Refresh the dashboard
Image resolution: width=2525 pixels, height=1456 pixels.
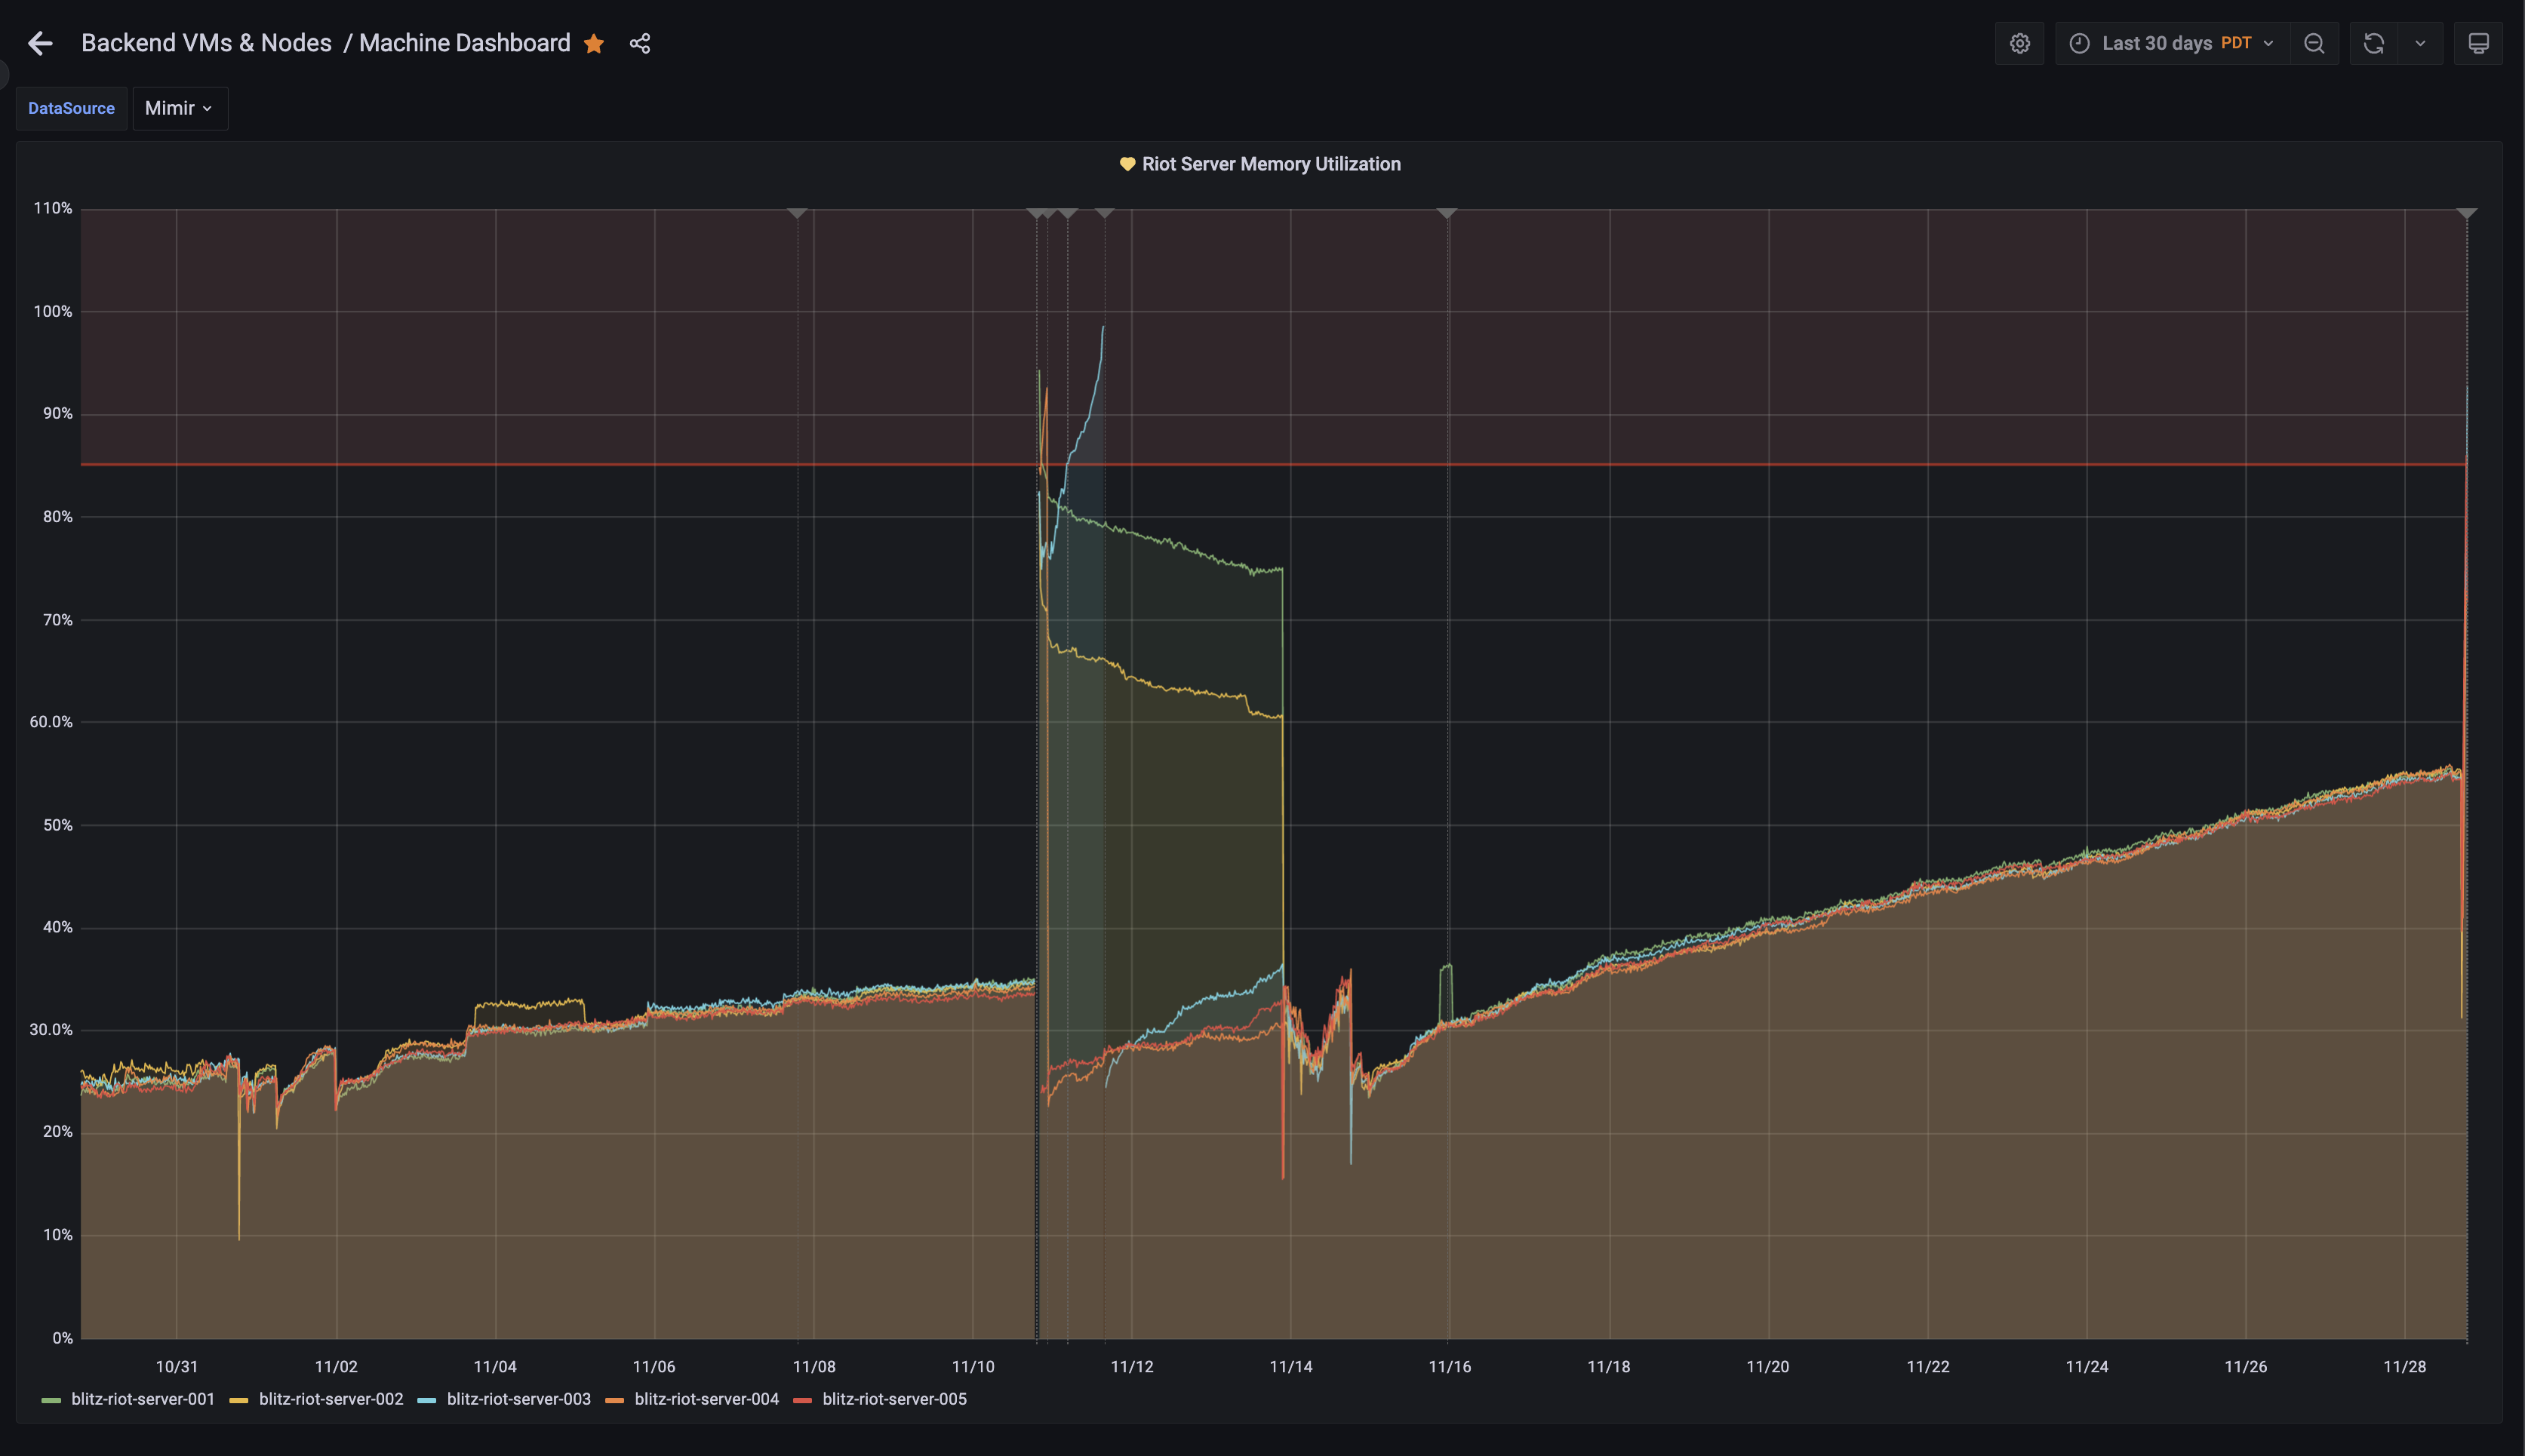click(x=2373, y=43)
